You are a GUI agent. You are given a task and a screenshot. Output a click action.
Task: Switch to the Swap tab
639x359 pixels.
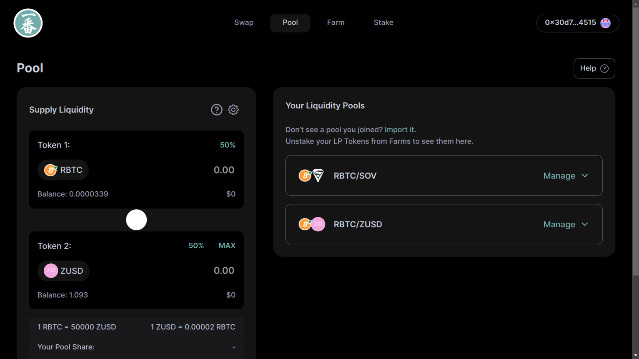[244, 23]
